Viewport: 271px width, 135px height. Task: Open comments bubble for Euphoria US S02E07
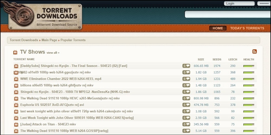(186, 105)
